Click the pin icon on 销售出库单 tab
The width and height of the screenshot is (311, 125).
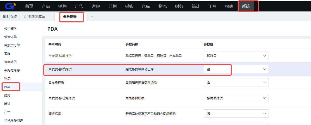(25, 17)
